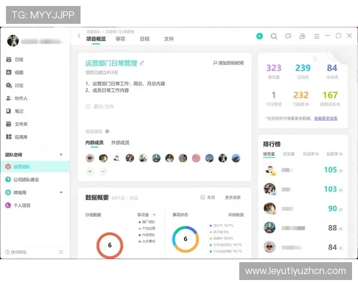Open the contacts people icon
The width and height of the screenshot is (358, 286).
302,36
